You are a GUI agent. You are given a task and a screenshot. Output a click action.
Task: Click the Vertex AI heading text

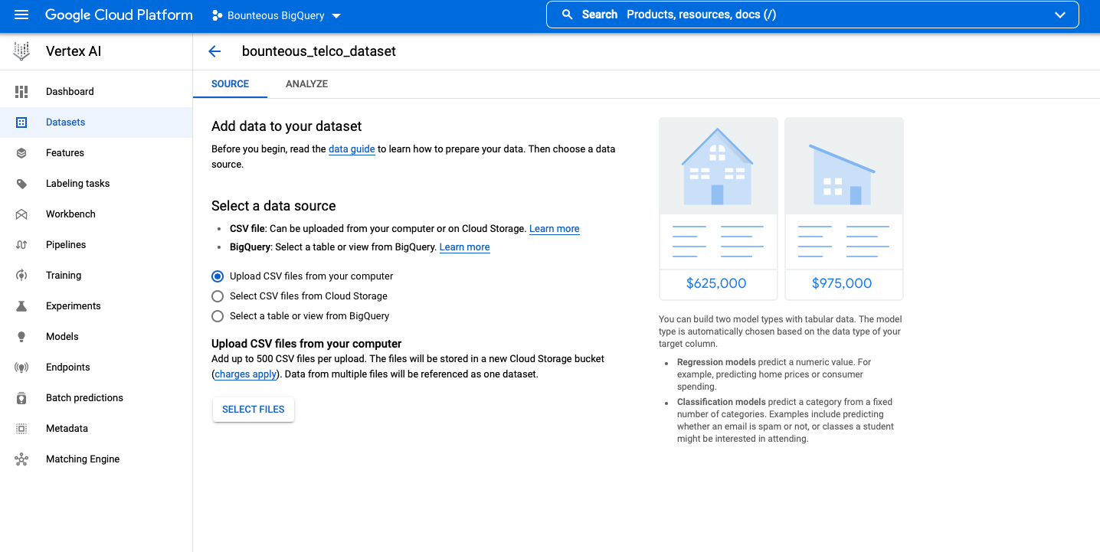click(74, 51)
